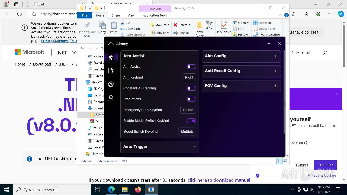Open File Explorer help icon
This screenshot has height=195, width=347.
(286, 15)
